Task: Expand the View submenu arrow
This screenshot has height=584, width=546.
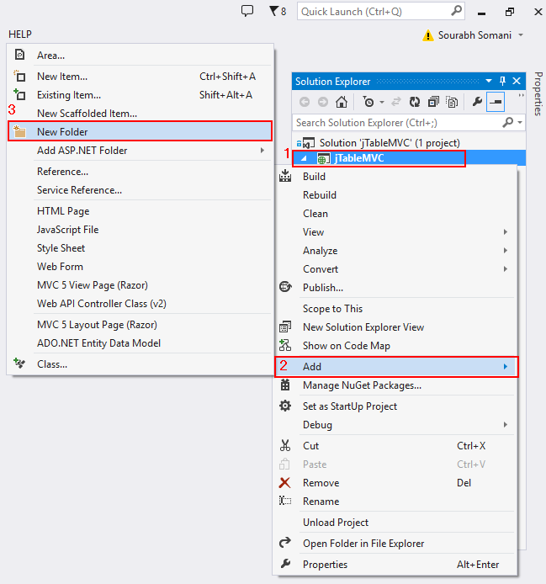Action: pyautogui.click(x=506, y=231)
